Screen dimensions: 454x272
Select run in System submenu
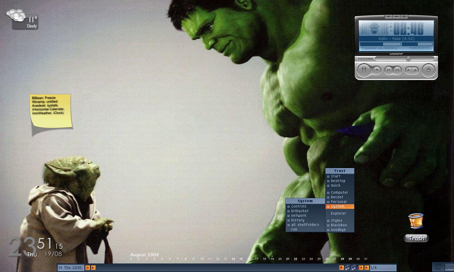[305, 229]
